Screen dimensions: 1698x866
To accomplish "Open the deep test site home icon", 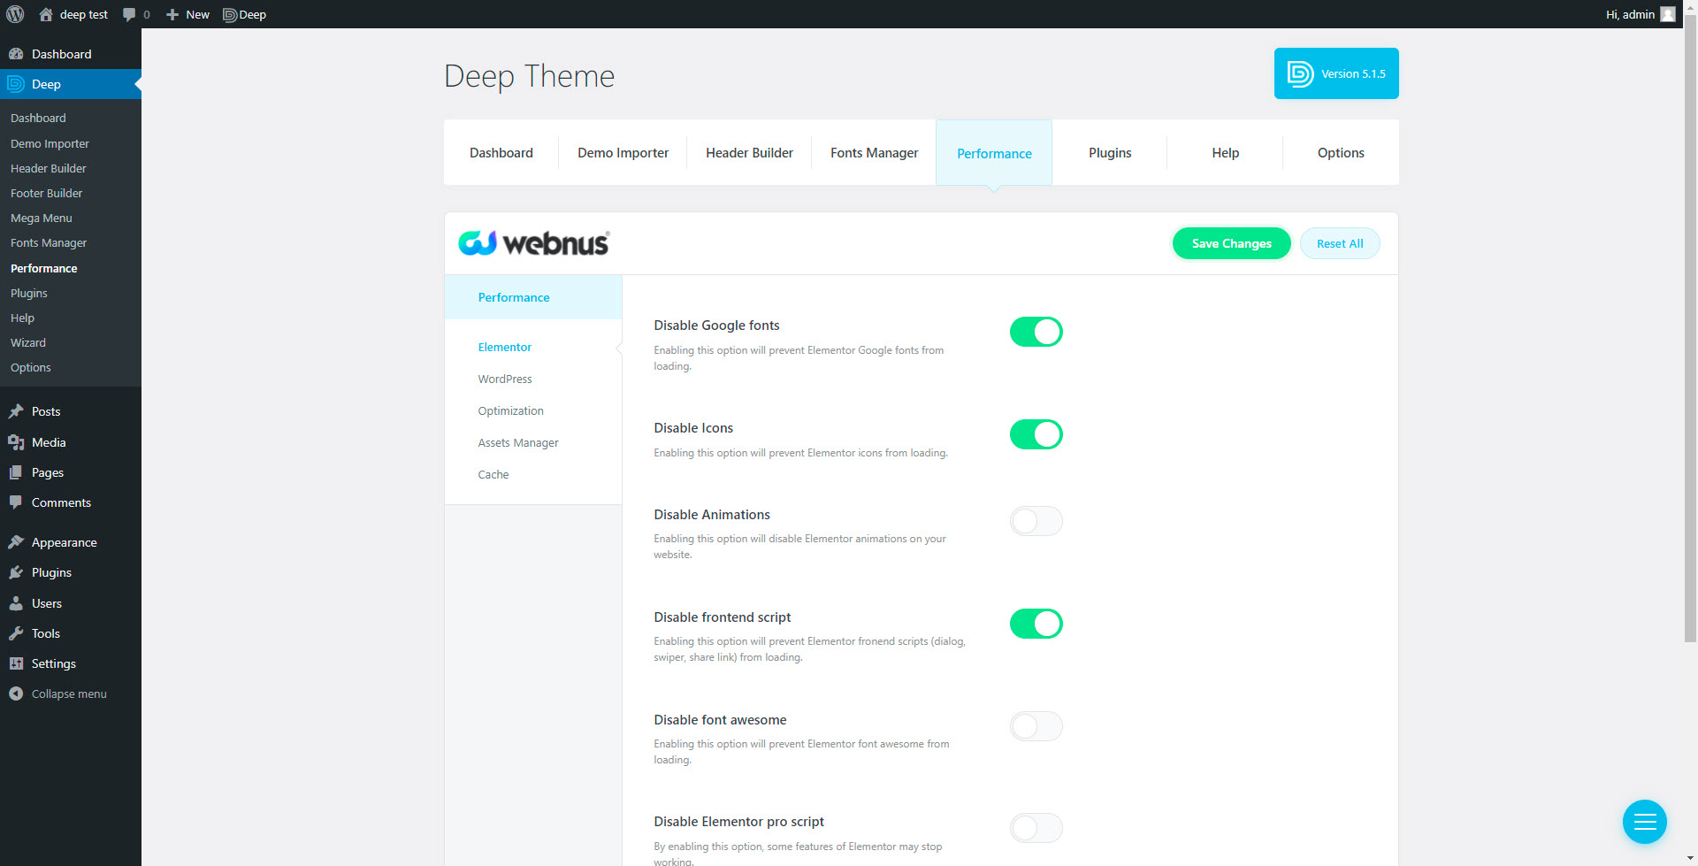I will pyautogui.click(x=46, y=14).
